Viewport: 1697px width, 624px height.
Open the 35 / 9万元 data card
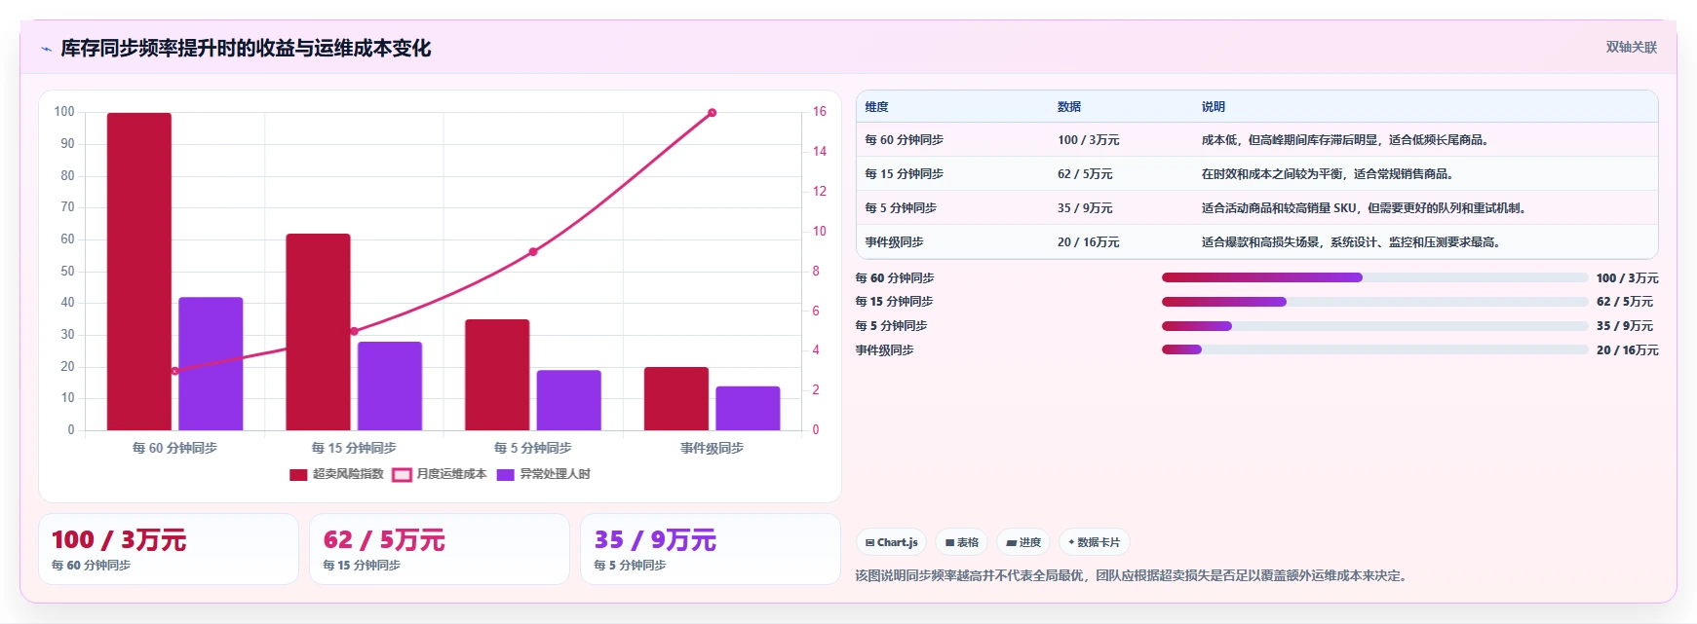click(x=711, y=549)
